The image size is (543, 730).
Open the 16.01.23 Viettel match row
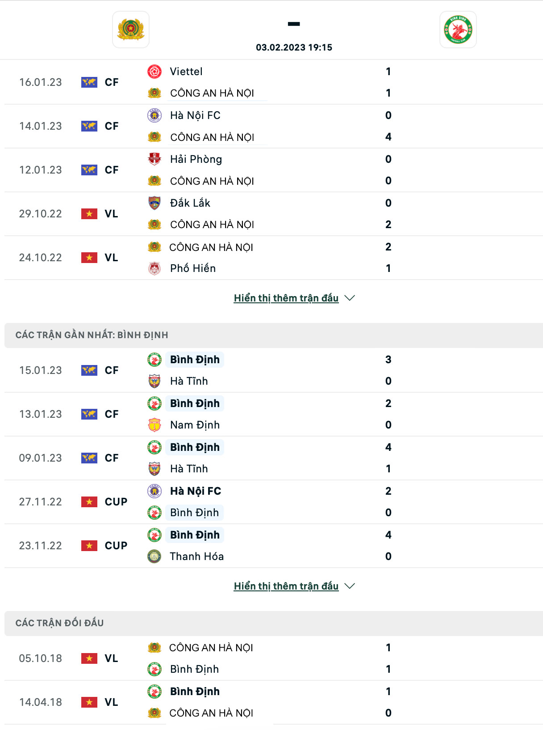(x=274, y=82)
